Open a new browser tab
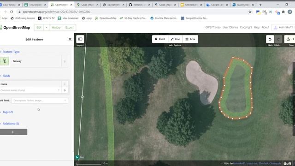Image resolution: width=295 pixels, height=166 pixels. pyautogui.click(x=260, y=5)
